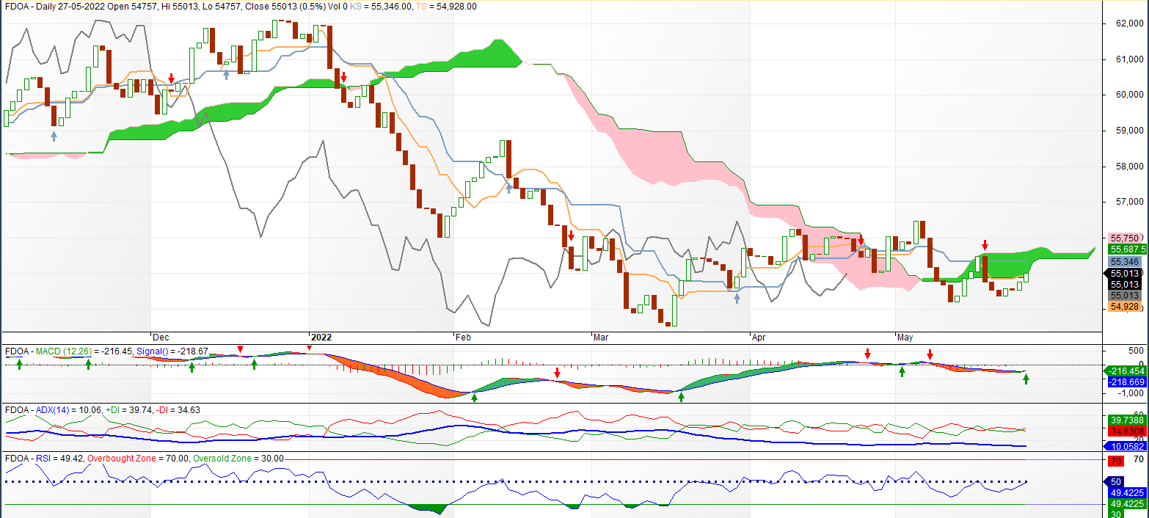Select the +DI = 39.74 legend text
Viewport: 1149px width, 518px height.
(x=129, y=409)
